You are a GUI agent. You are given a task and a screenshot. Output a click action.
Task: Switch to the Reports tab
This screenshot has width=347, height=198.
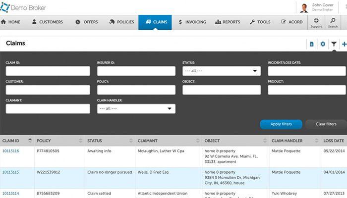click(x=227, y=22)
